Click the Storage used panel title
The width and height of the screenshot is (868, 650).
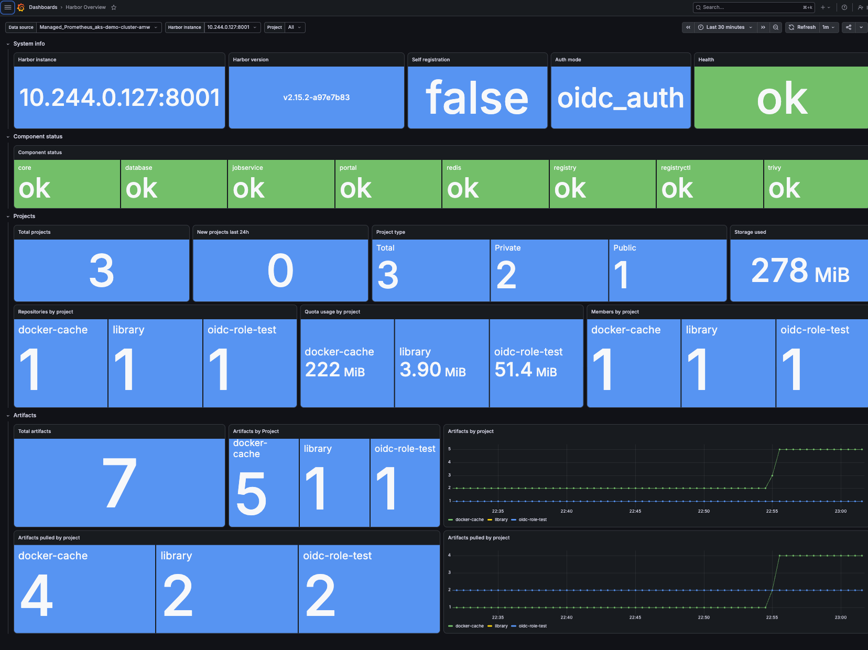pyautogui.click(x=750, y=232)
